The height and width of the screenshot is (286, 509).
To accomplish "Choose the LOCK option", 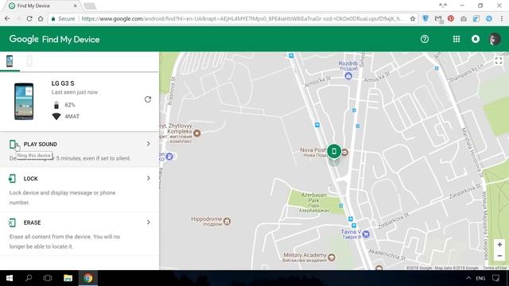I will click(x=30, y=179).
